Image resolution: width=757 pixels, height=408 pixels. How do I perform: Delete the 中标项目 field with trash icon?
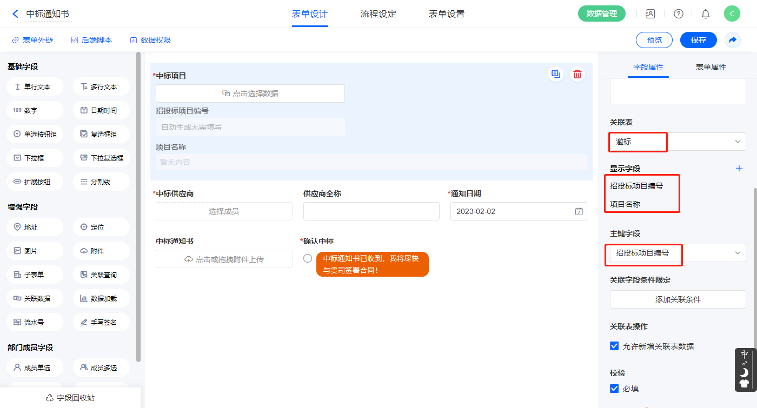point(577,74)
